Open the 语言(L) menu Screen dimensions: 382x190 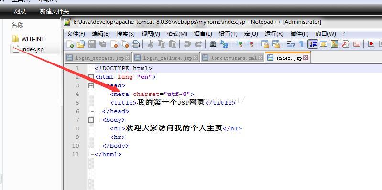point(203,34)
